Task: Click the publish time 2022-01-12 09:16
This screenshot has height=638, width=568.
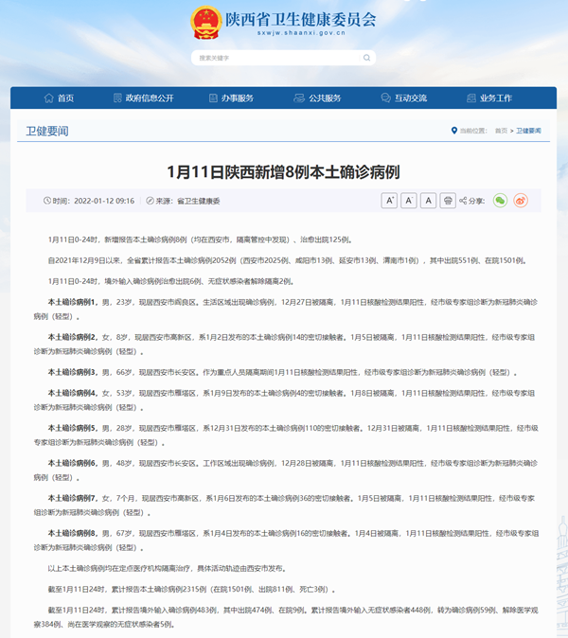Action: (104, 201)
